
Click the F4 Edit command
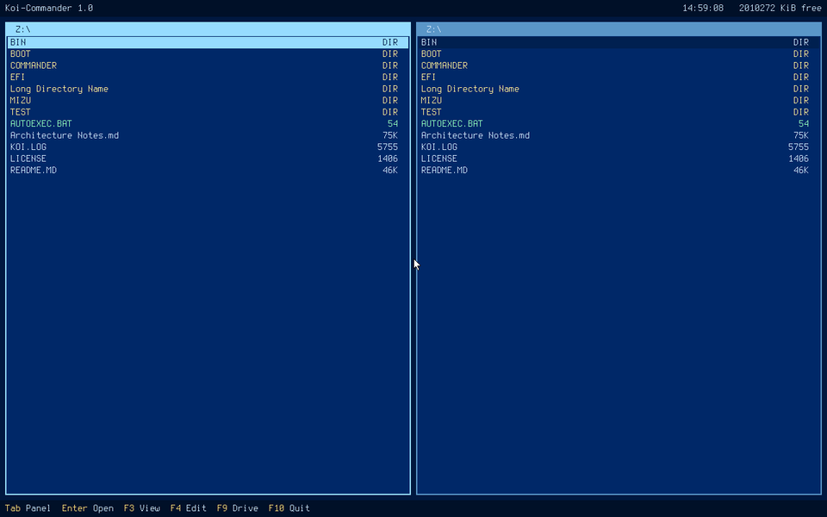click(189, 508)
